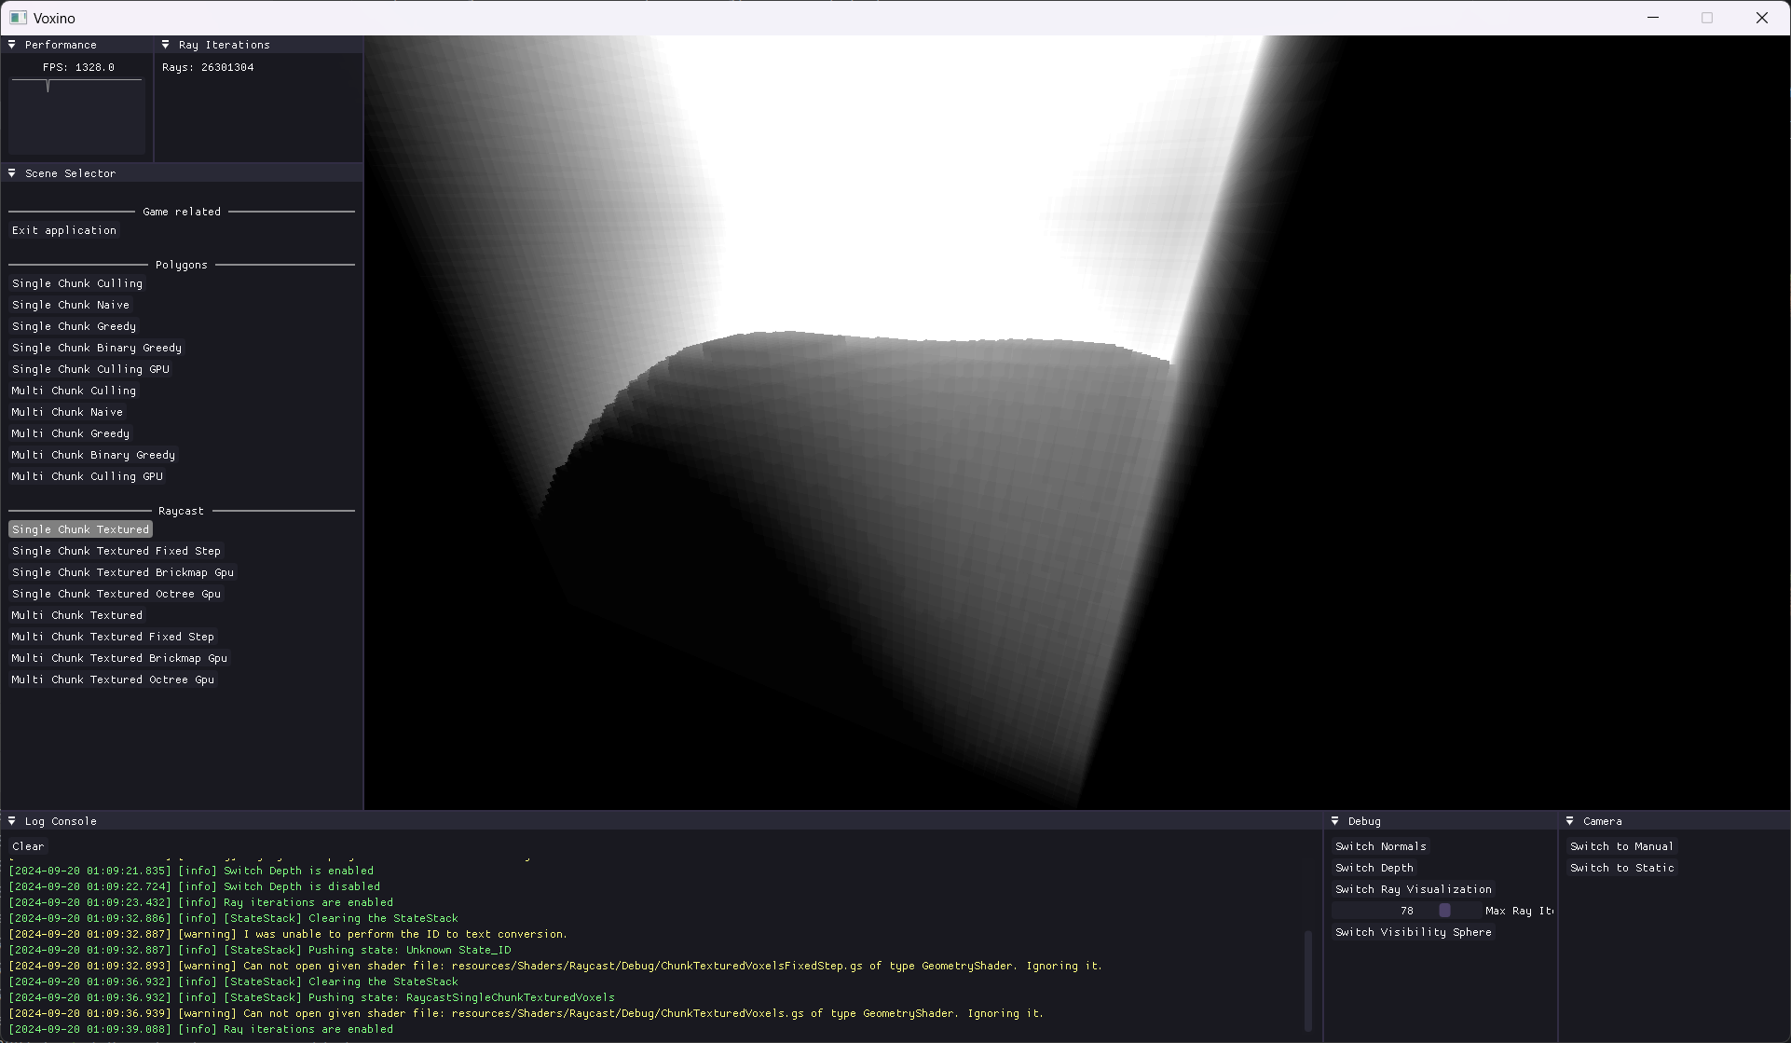Collapse the Debug panel
Viewport: 1791px width, 1043px height.
[1335, 821]
